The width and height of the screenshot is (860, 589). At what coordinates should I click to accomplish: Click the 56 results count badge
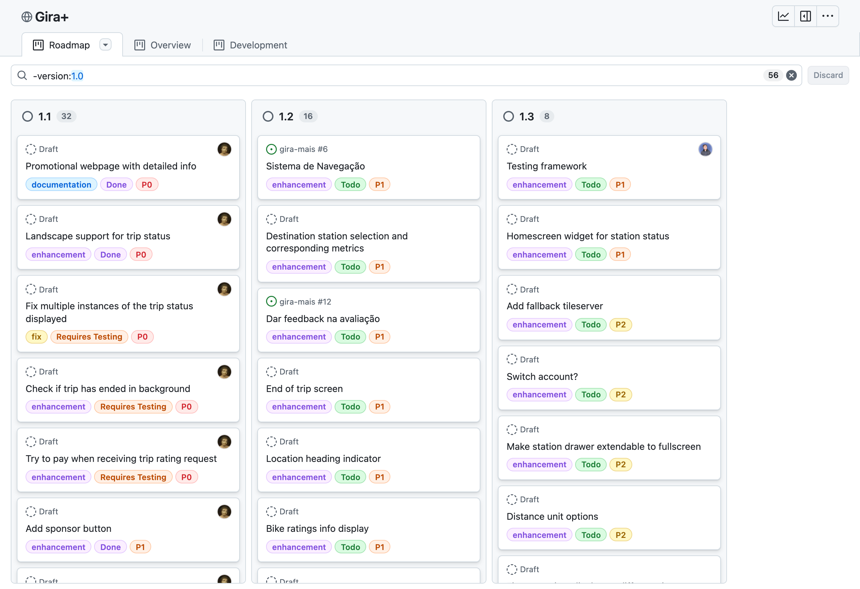pyautogui.click(x=773, y=75)
